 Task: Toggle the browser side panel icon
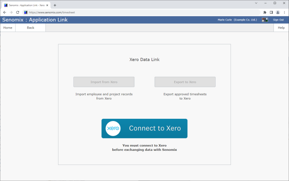271,12
